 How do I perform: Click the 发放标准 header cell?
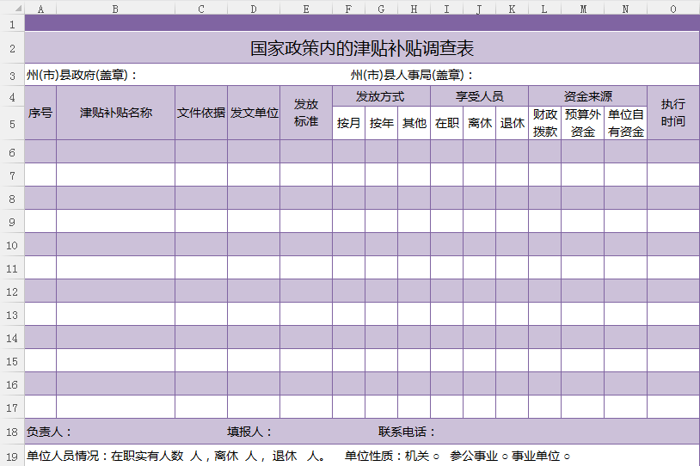point(306,113)
